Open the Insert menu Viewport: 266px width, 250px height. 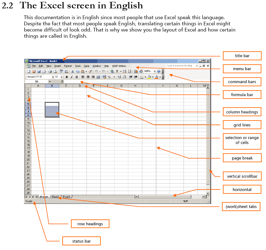click(57, 66)
